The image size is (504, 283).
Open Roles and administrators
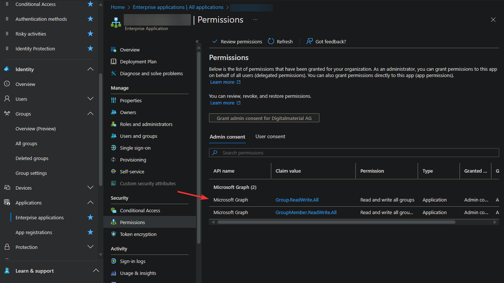(146, 124)
